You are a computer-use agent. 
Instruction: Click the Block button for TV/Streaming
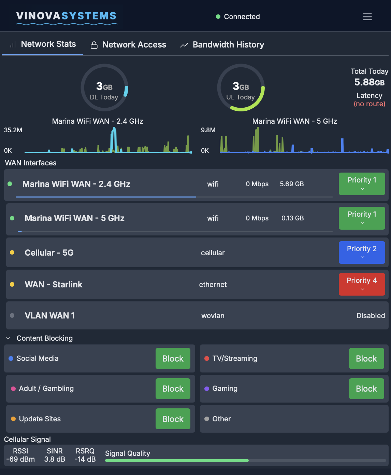pyautogui.click(x=366, y=358)
